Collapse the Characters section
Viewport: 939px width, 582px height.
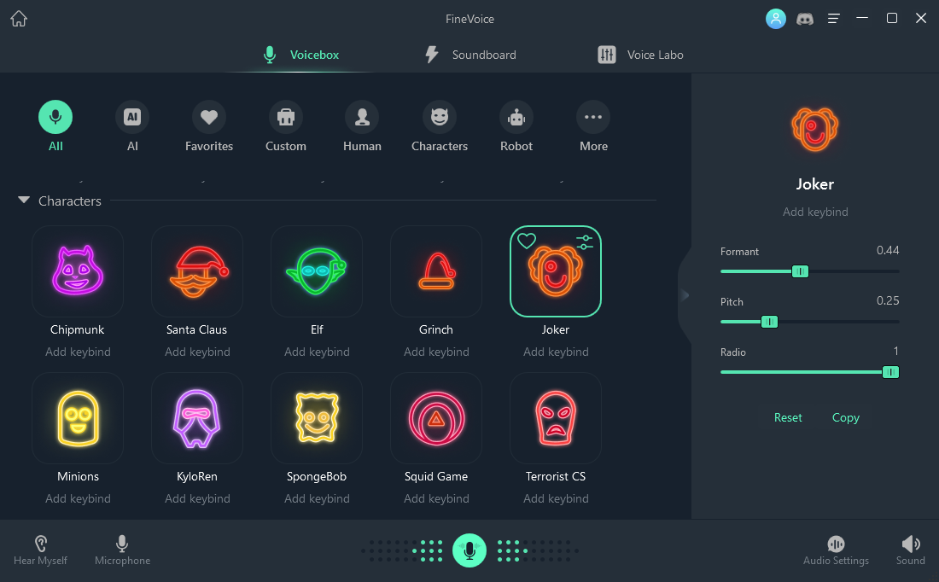(24, 200)
